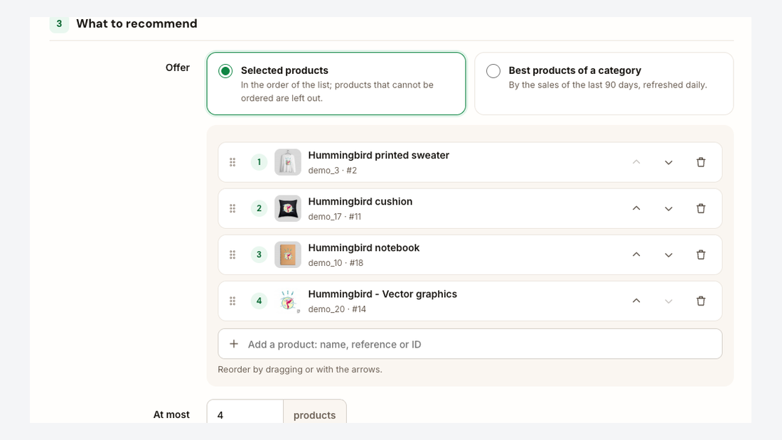Grab the drag handle for Hummingbird cushion
This screenshot has height=440, width=782.
232,208
